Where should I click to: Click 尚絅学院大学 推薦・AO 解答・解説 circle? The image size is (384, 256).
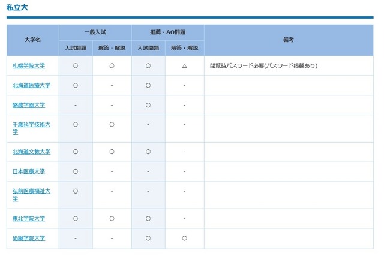tap(185, 238)
